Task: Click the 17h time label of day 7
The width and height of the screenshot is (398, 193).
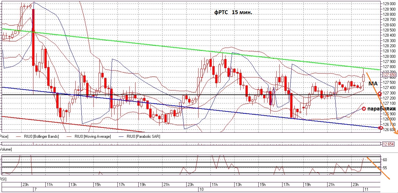Action: coord(121,185)
